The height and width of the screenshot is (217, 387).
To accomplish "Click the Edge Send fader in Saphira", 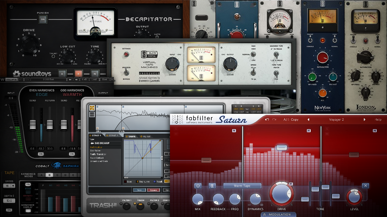I will click(33, 125).
